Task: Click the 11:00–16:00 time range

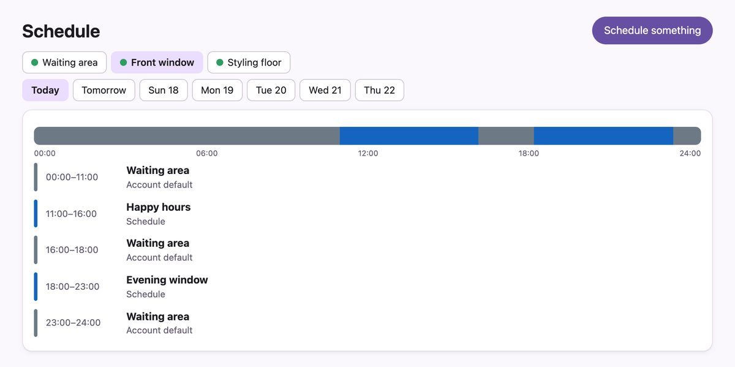Action: (x=71, y=214)
